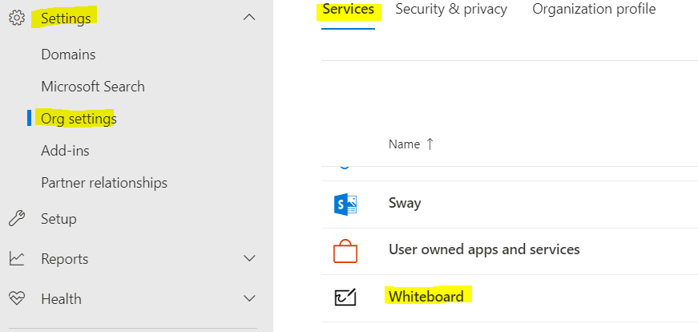Switch to the Services tab

click(348, 10)
